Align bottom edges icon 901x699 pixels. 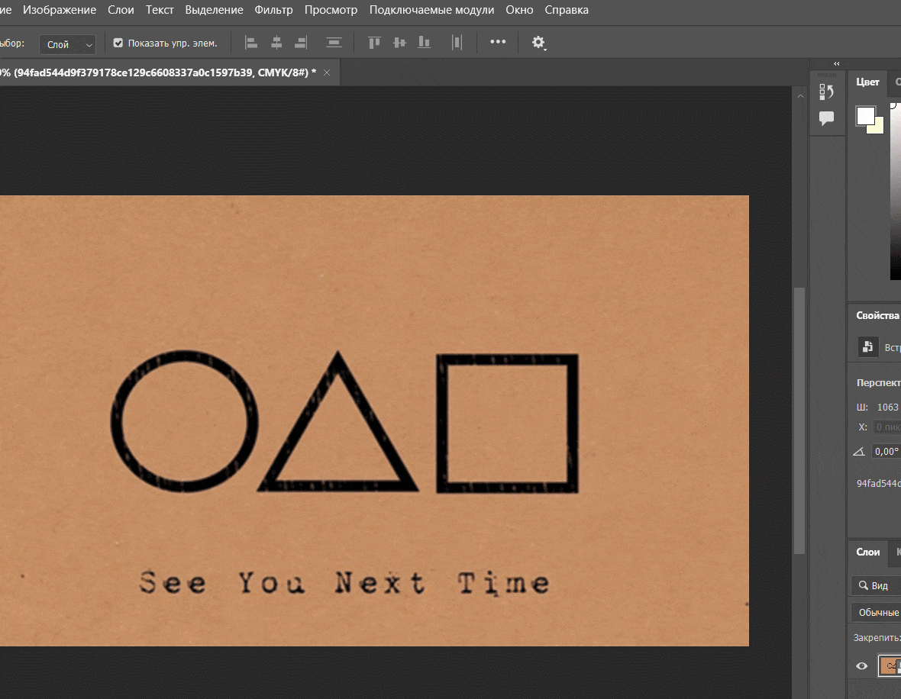click(x=424, y=43)
